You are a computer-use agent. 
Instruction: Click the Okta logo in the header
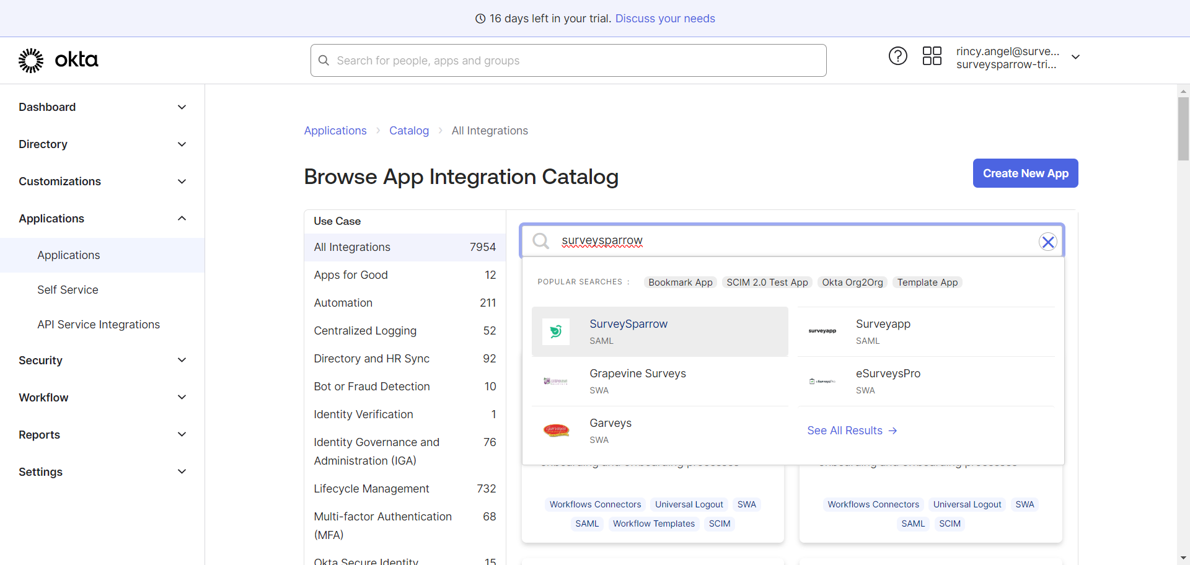58,60
